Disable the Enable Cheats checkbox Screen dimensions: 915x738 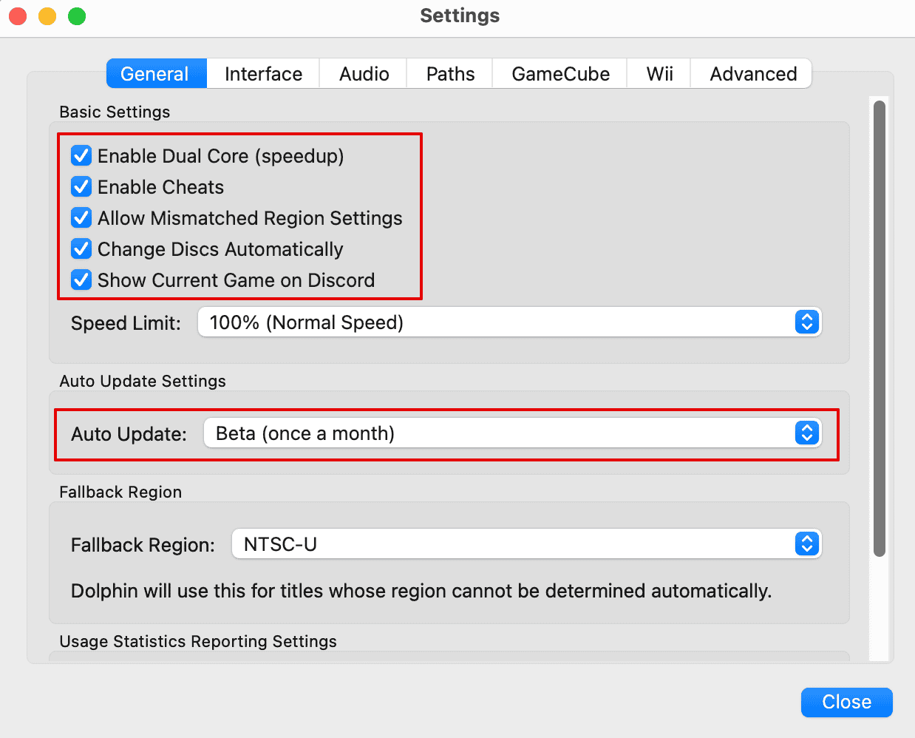(x=81, y=187)
